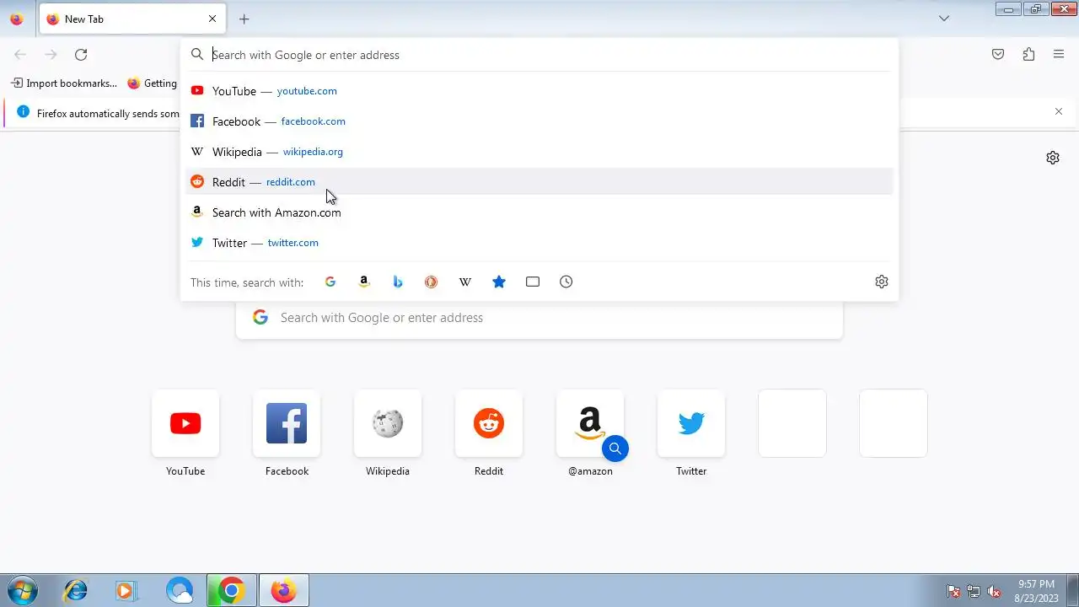Search this time with Wikipedia icon

465,282
